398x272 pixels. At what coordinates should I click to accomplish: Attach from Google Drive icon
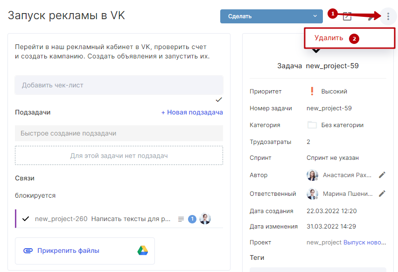click(x=143, y=251)
